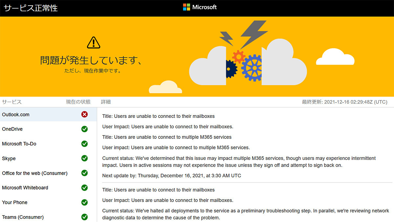This screenshot has width=394, height=222.
Task: Click the green check status icon for Skype
Action: (84, 158)
